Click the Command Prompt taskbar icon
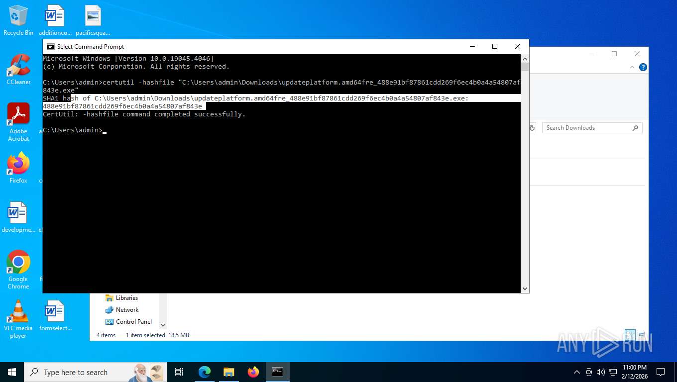Screen dimensions: 677x382 [277, 372]
